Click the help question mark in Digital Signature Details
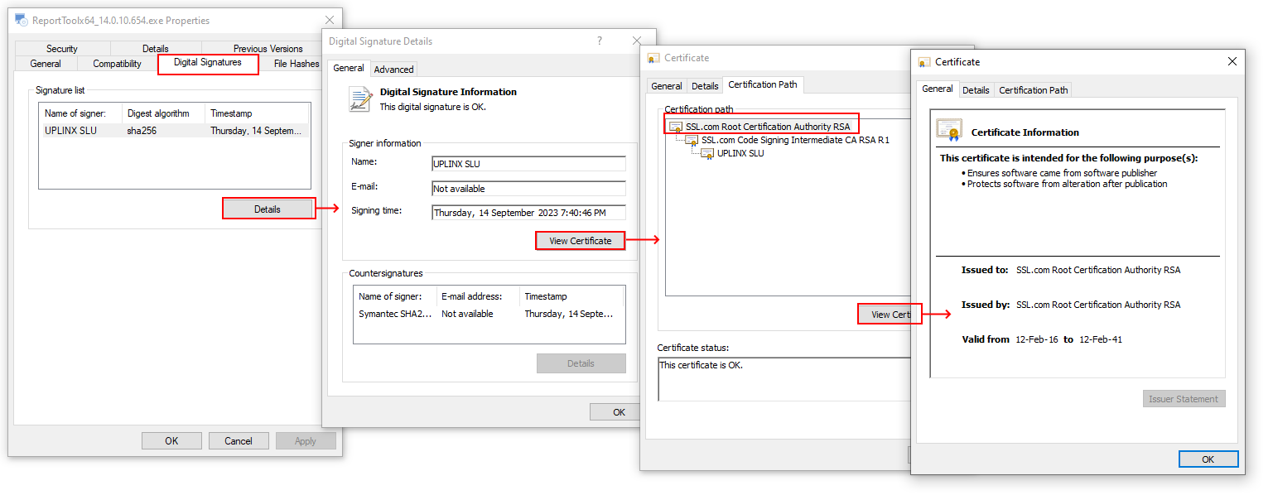 coord(600,41)
